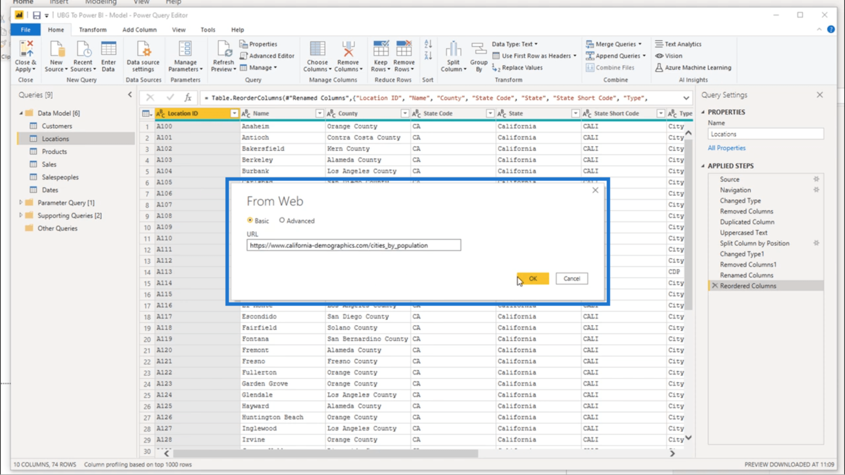
Task: Open Azure Machine Learning
Action: click(x=693, y=68)
